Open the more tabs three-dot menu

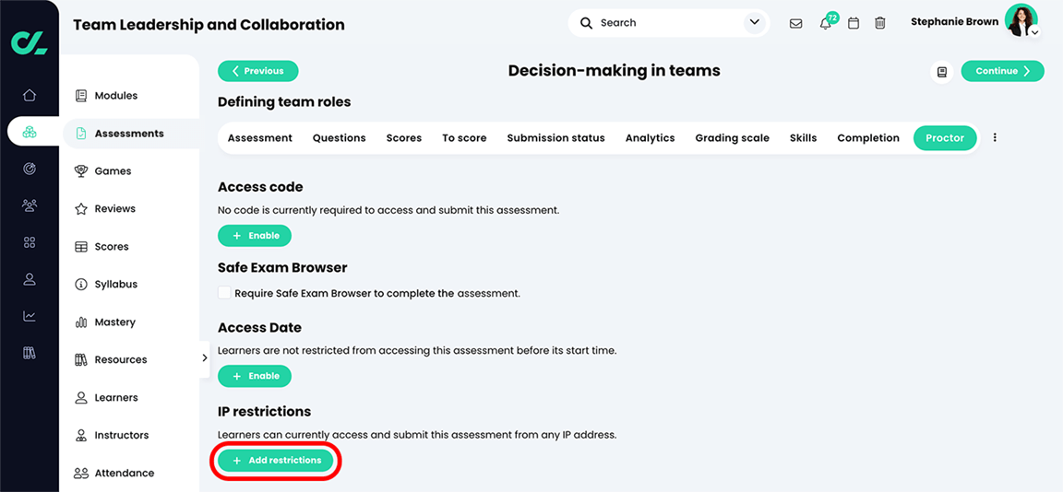click(995, 138)
